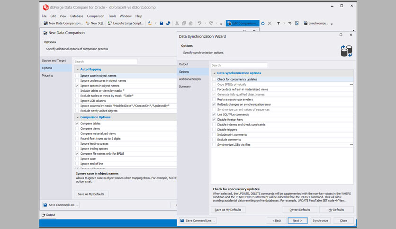
Task: Toggle Ignore spaces in object names checkbox
Action: (x=77, y=86)
